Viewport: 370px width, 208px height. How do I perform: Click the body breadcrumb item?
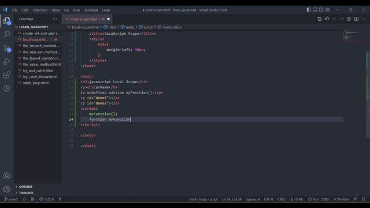(x=127, y=27)
